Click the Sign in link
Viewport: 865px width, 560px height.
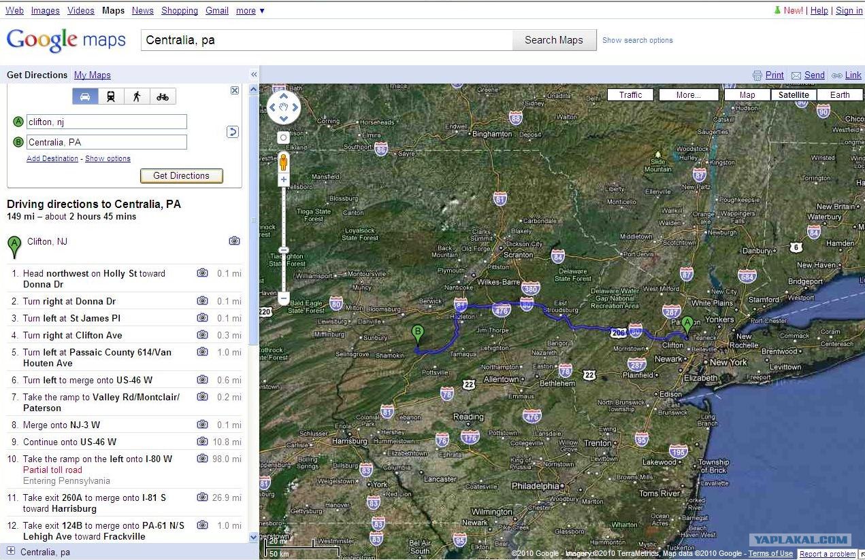(849, 10)
